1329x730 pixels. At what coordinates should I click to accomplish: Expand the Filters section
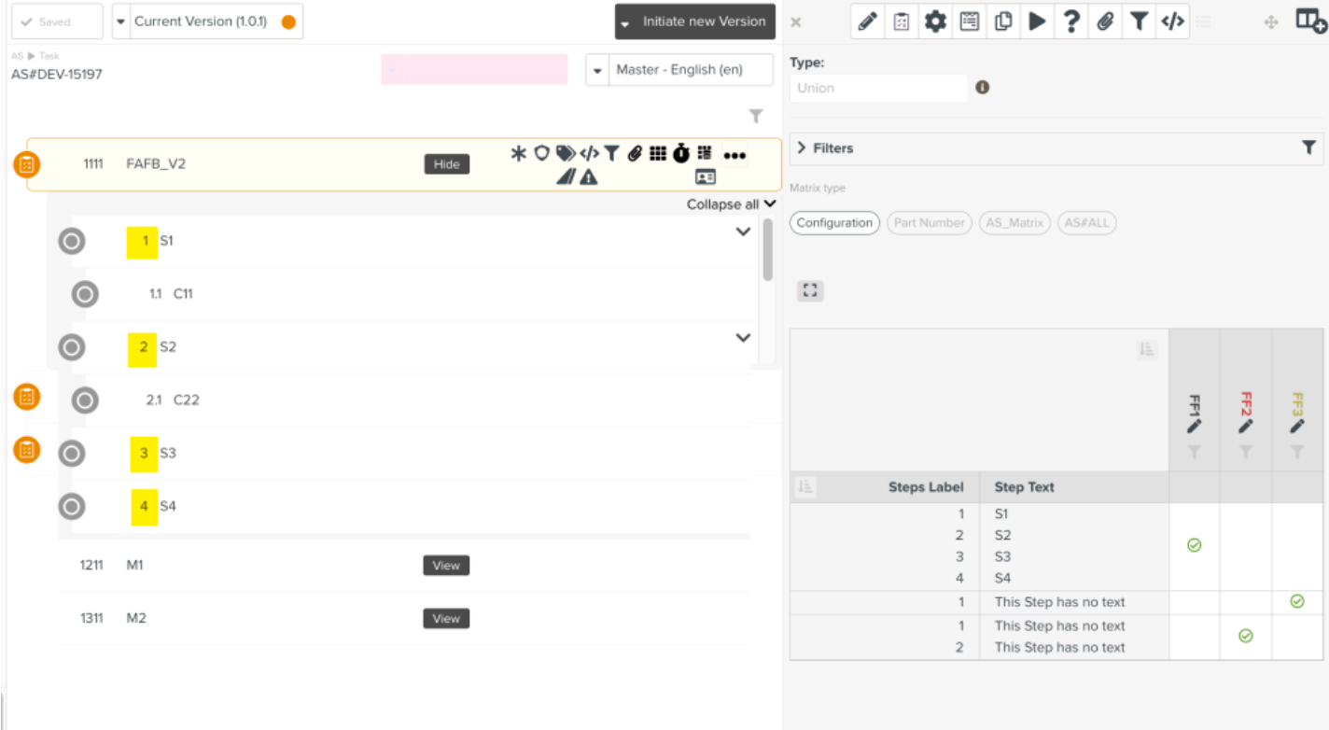coord(802,148)
